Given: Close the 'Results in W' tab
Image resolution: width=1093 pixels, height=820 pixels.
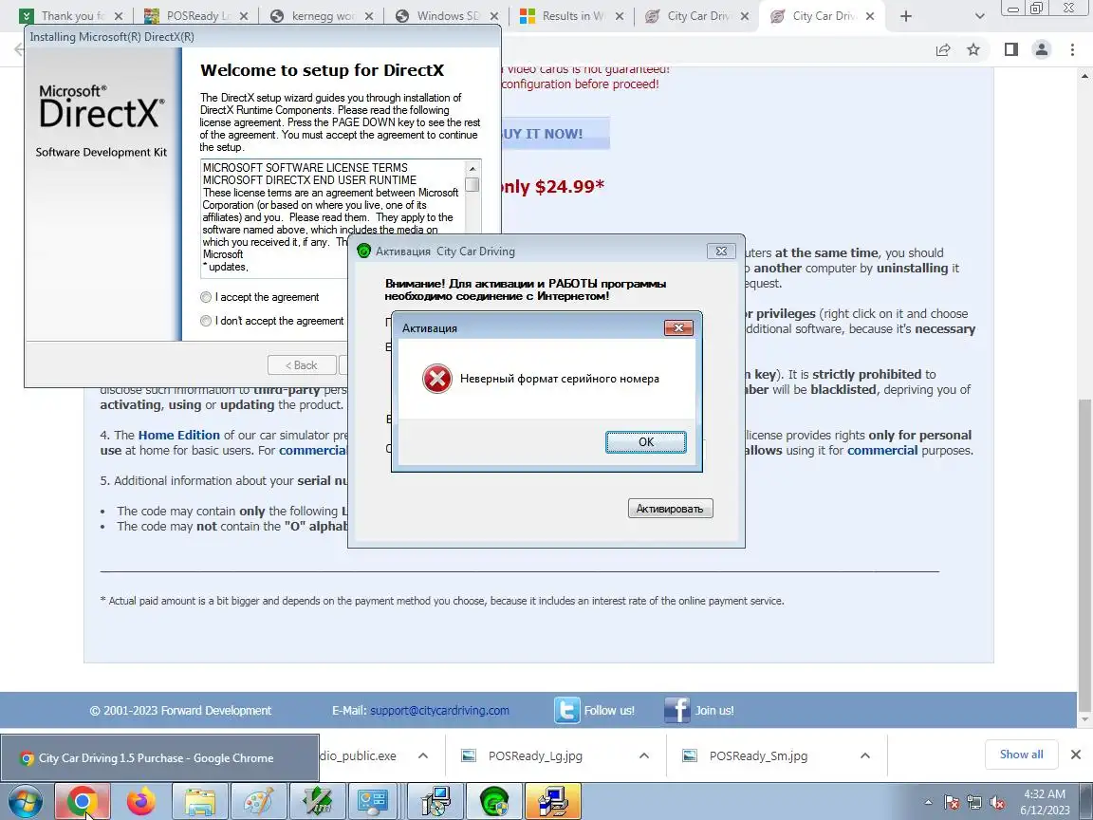Looking at the screenshot, I should point(619,16).
